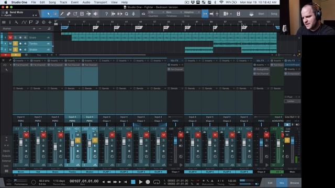Open the Transport menu
Screen dimensions: 335x188
click(100, 2)
